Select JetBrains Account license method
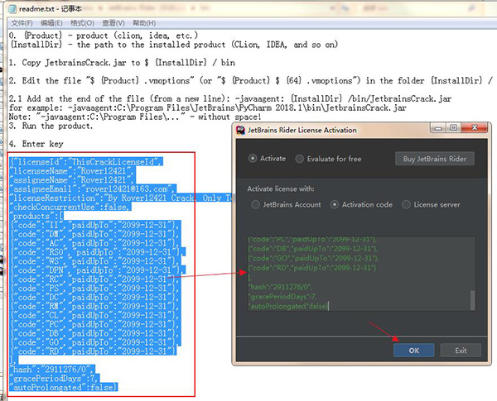The width and height of the screenshot is (497, 401). pyautogui.click(x=254, y=203)
